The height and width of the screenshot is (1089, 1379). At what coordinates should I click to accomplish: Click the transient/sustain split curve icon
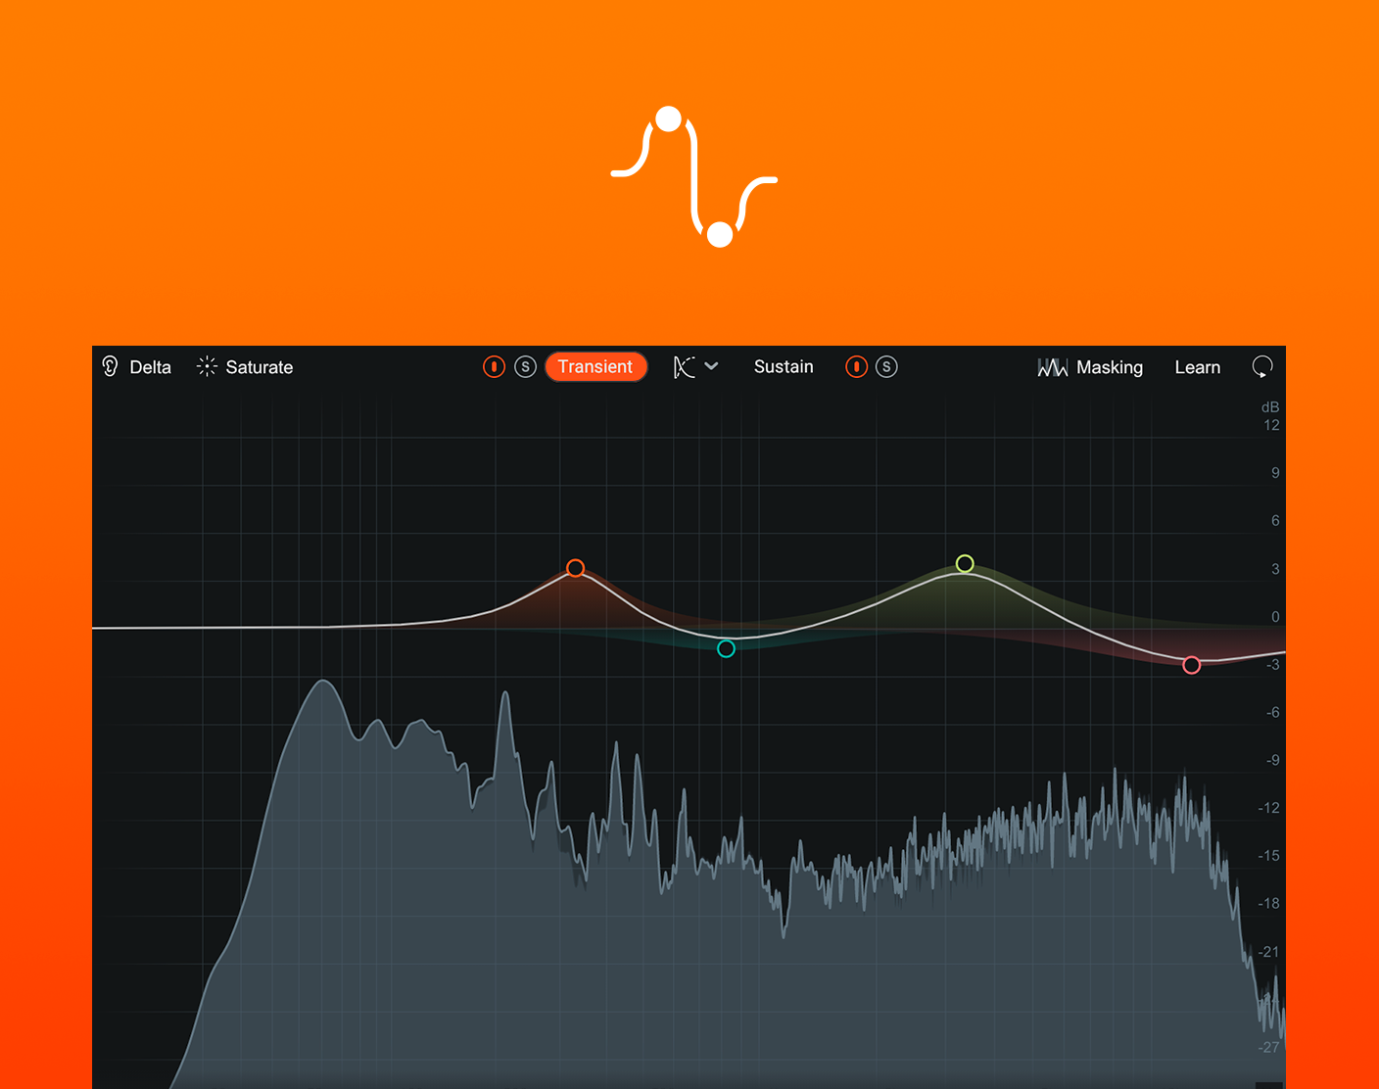pyautogui.click(x=685, y=367)
